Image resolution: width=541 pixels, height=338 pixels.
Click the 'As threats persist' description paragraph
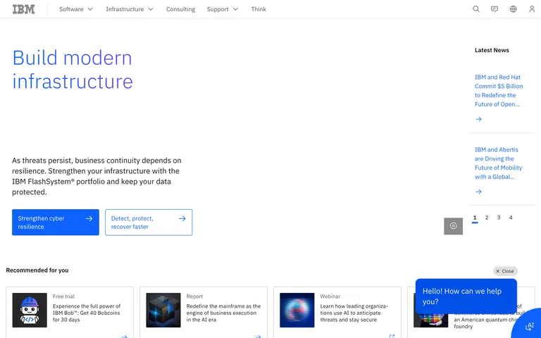point(97,176)
